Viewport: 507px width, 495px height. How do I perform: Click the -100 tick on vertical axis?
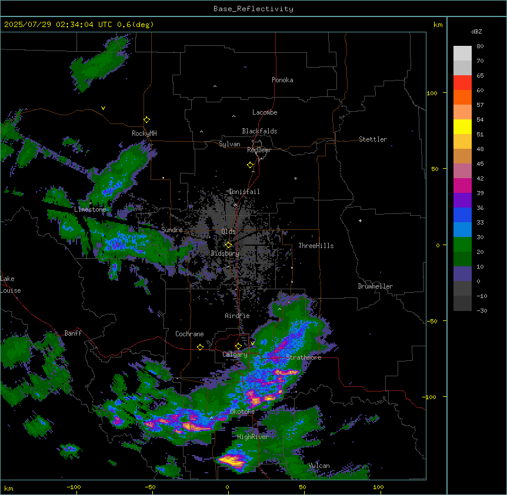point(429,397)
